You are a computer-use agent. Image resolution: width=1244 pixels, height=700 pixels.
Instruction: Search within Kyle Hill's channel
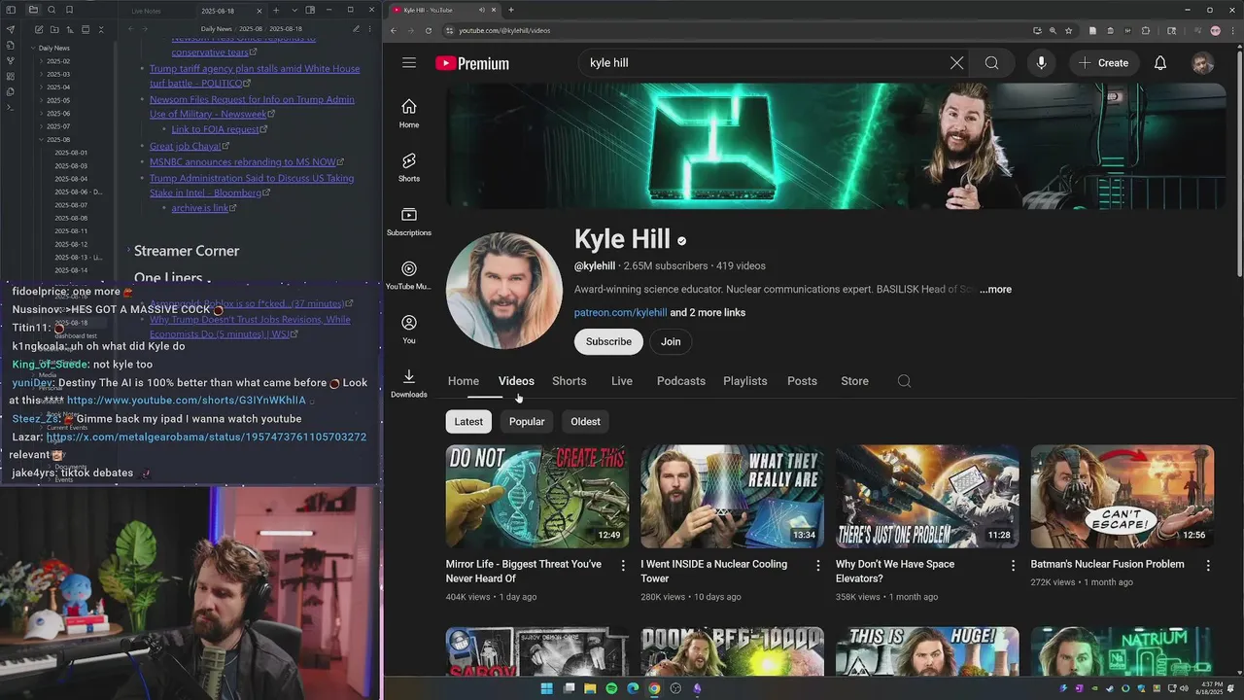coord(904,381)
